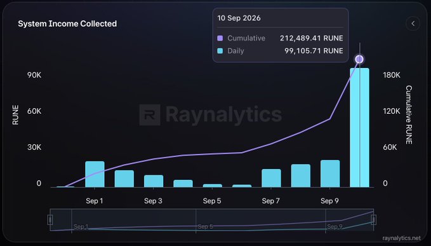431x246 pixels.
Task: Click the 30K left axis label
Action: pos(34,147)
